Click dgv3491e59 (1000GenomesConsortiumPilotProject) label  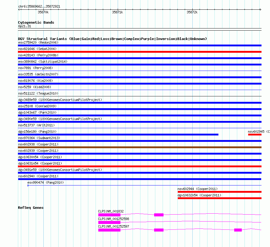point(60,170)
